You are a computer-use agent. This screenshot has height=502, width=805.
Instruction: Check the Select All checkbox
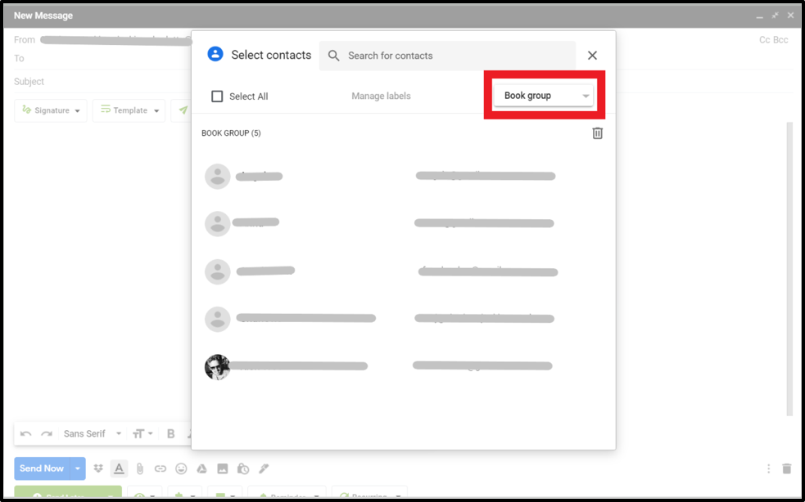tap(217, 96)
